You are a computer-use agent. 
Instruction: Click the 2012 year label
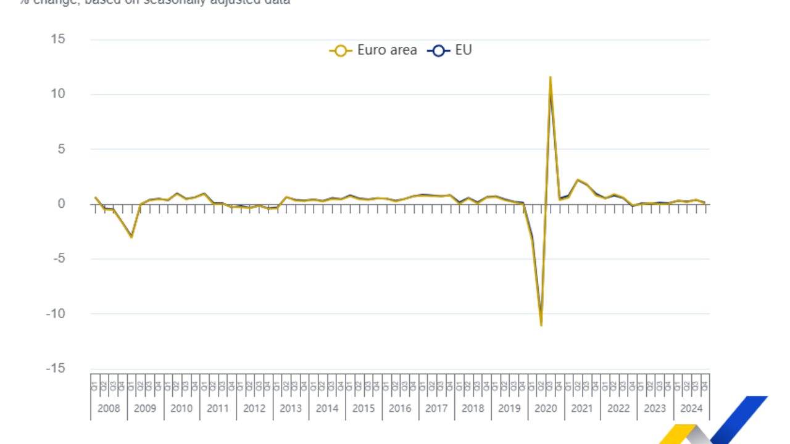click(254, 408)
